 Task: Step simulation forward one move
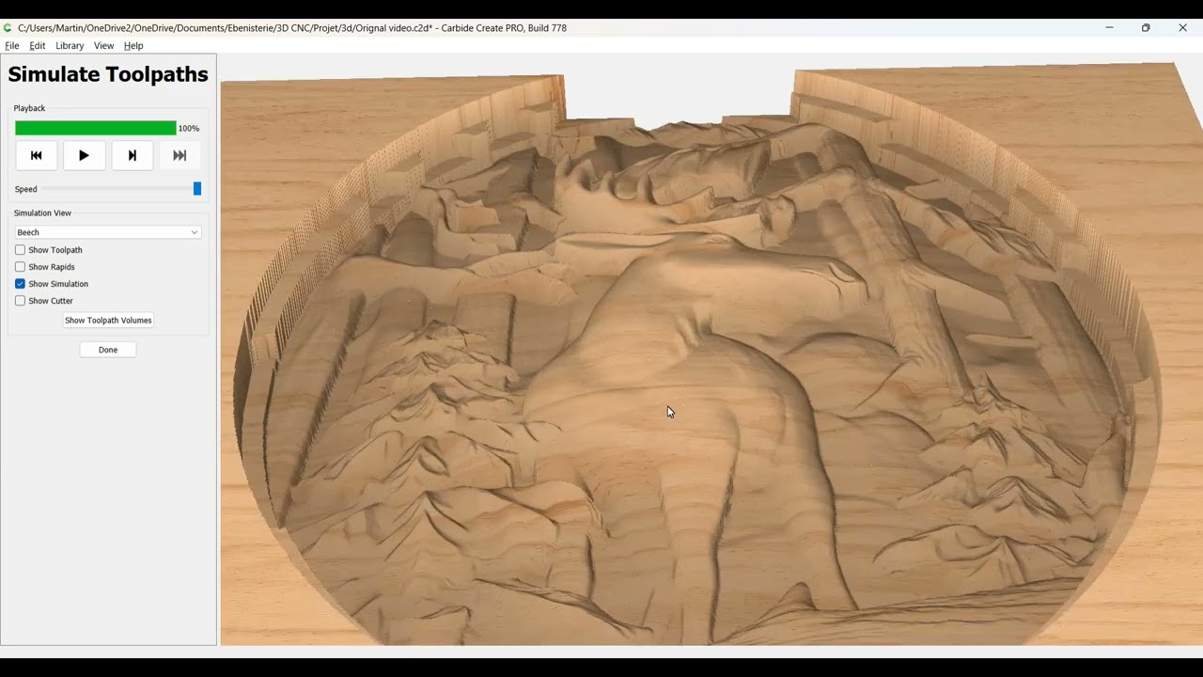click(133, 156)
